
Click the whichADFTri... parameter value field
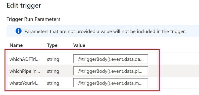(x=111, y=59)
